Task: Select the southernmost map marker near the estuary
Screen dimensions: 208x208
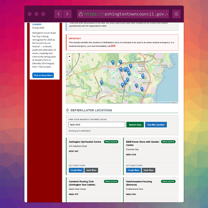Action: (142, 89)
